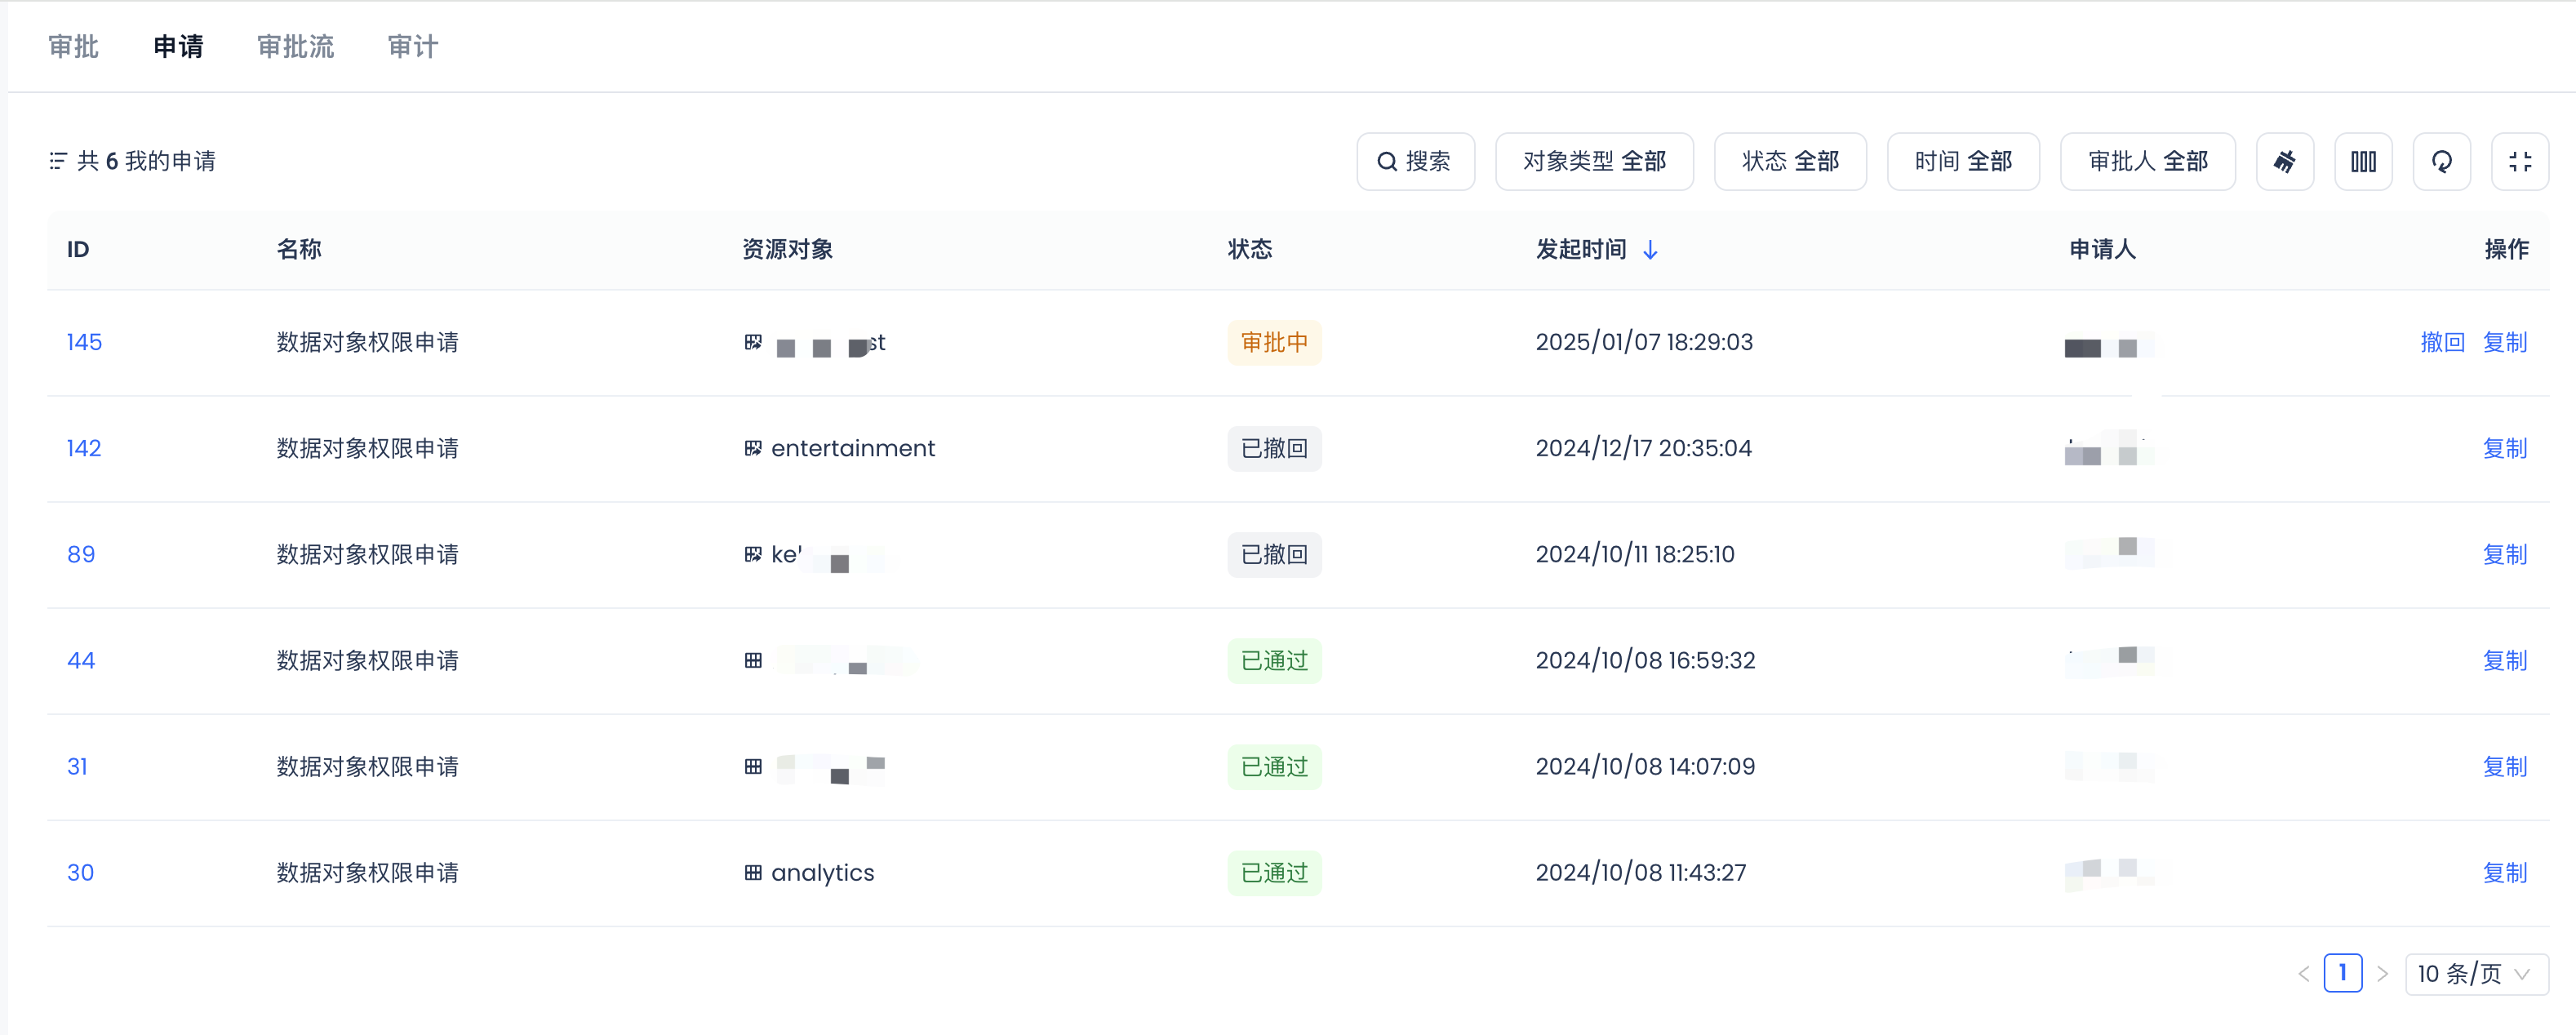Expand the 10 条/页 page size selector
The height and width of the screenshot is (1035, 2576).
click(x=2475, y=973)
